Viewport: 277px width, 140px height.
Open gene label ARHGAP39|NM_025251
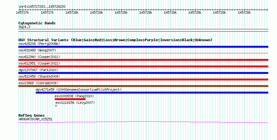[35, 119]
